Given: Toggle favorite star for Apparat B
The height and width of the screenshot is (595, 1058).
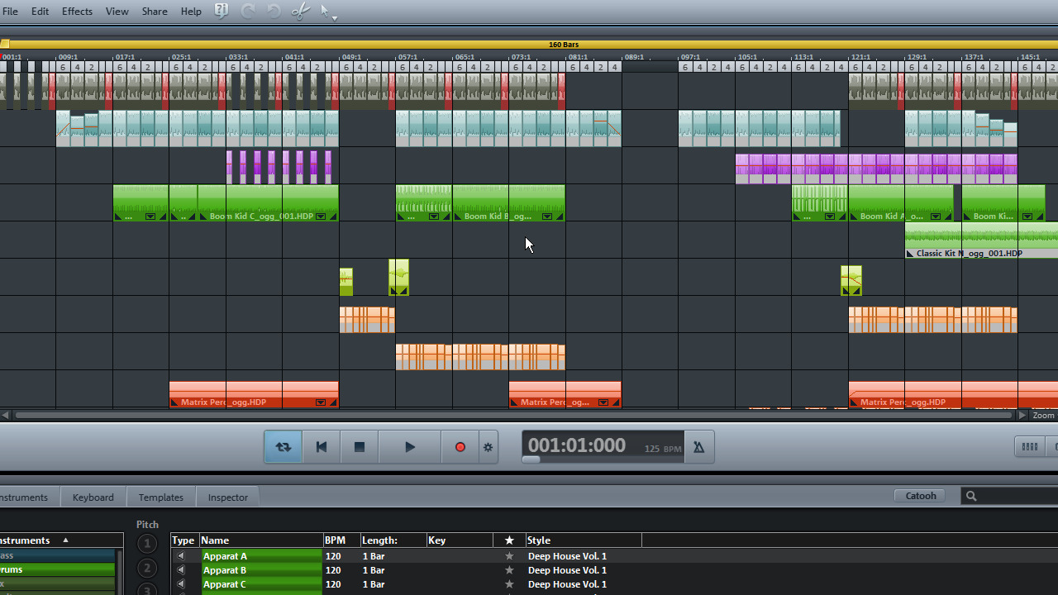Looking at the screenshot, I should [x=509, y=570].
